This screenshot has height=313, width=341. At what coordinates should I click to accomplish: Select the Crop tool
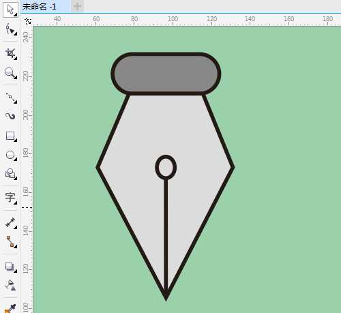pos(10,54)
